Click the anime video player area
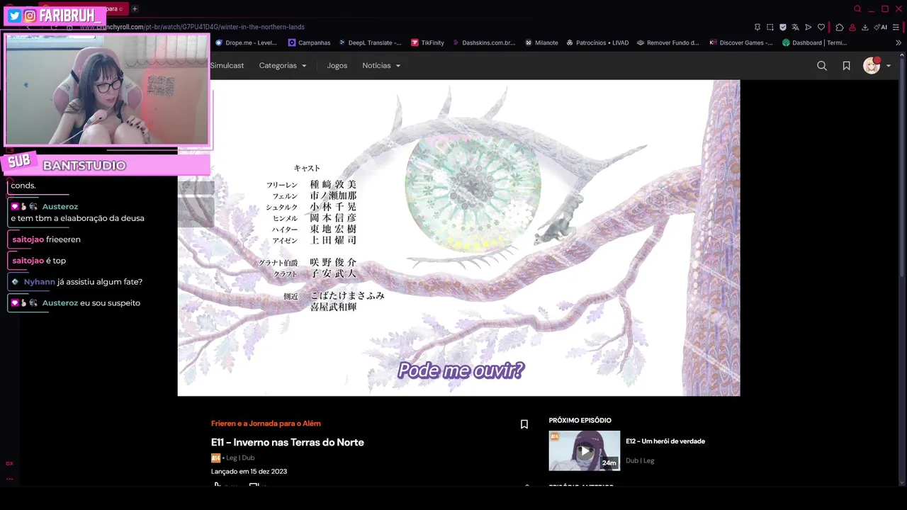Image resolution: width=907 pixels, height=510 pixels. tap(458, 237)
